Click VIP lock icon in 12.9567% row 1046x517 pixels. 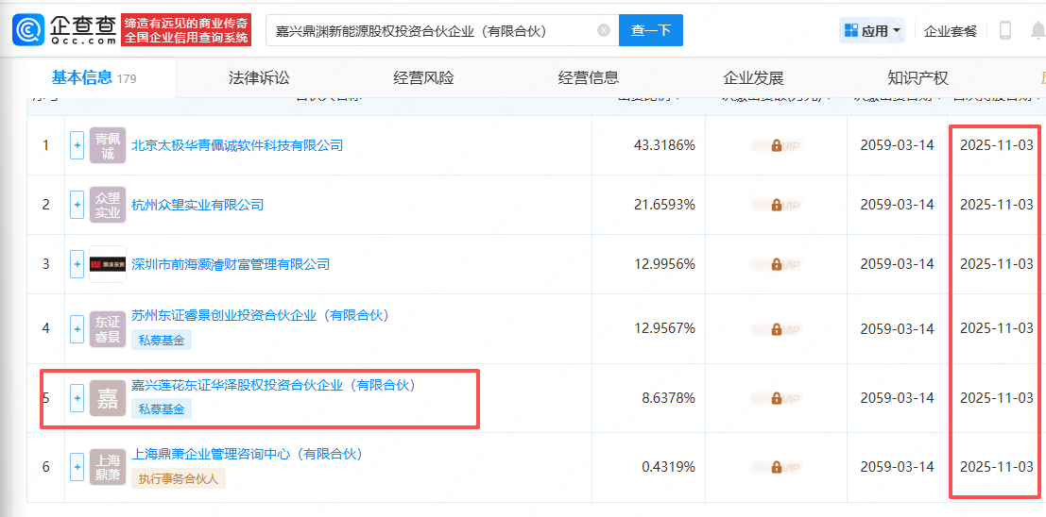(777, 329)
